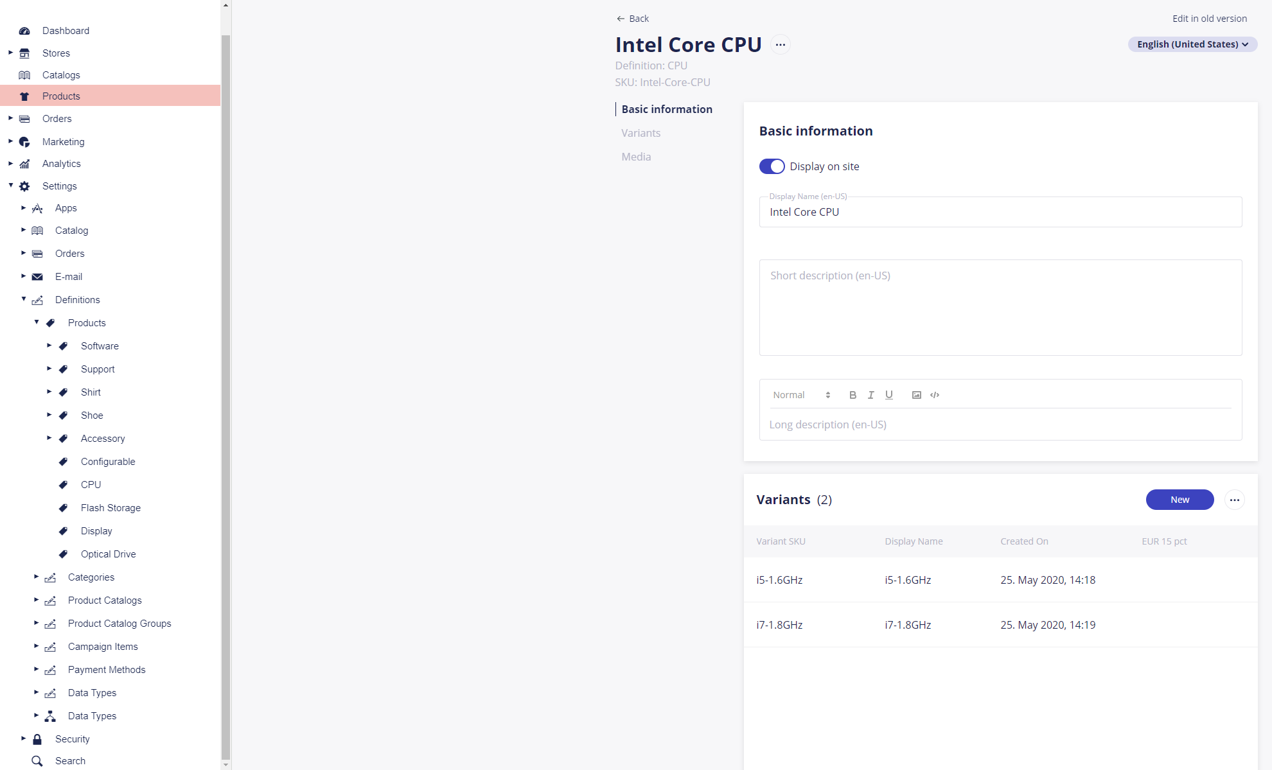Viewport: 1272px width, 770px height.
Task: Insert image into long description
Action: 916,395
